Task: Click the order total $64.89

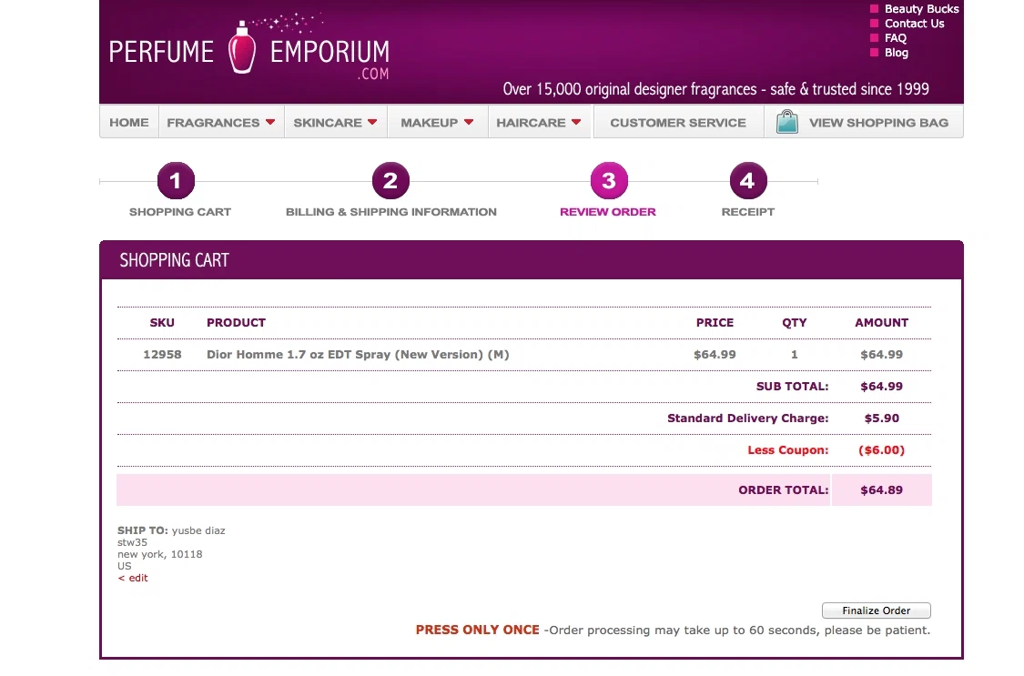Action: point(881,490)
